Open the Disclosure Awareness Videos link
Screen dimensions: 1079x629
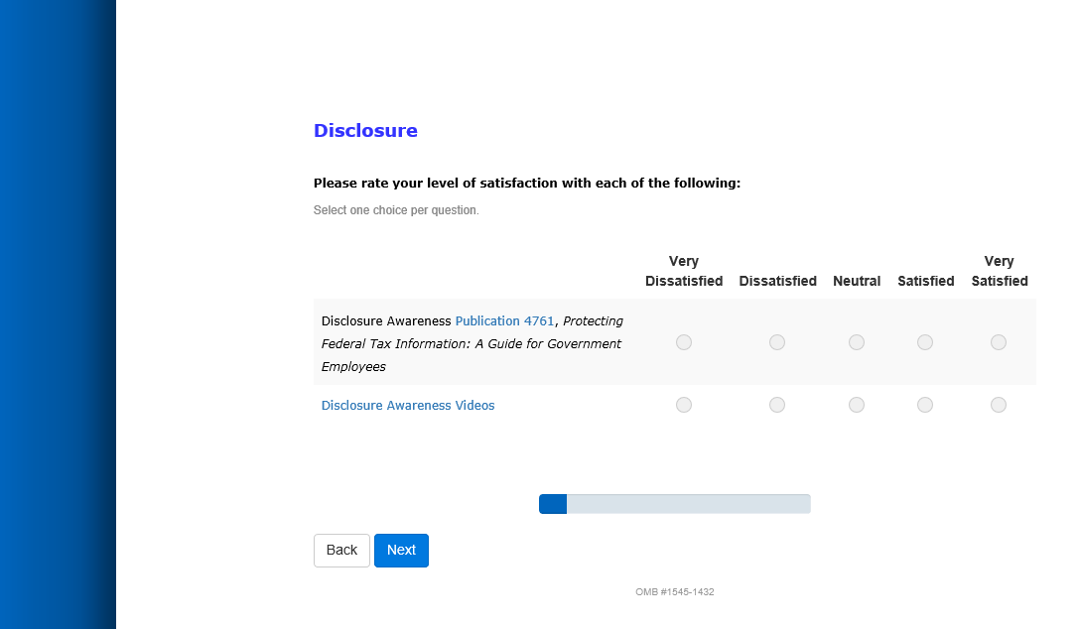pyautogui.click(x=408, y=406)
